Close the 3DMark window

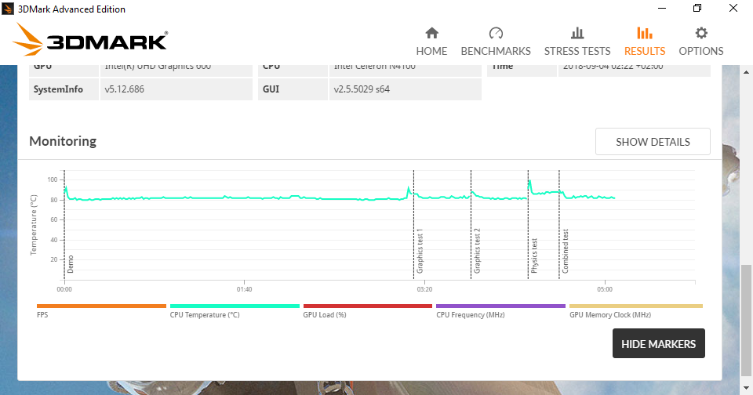point(733,8)
